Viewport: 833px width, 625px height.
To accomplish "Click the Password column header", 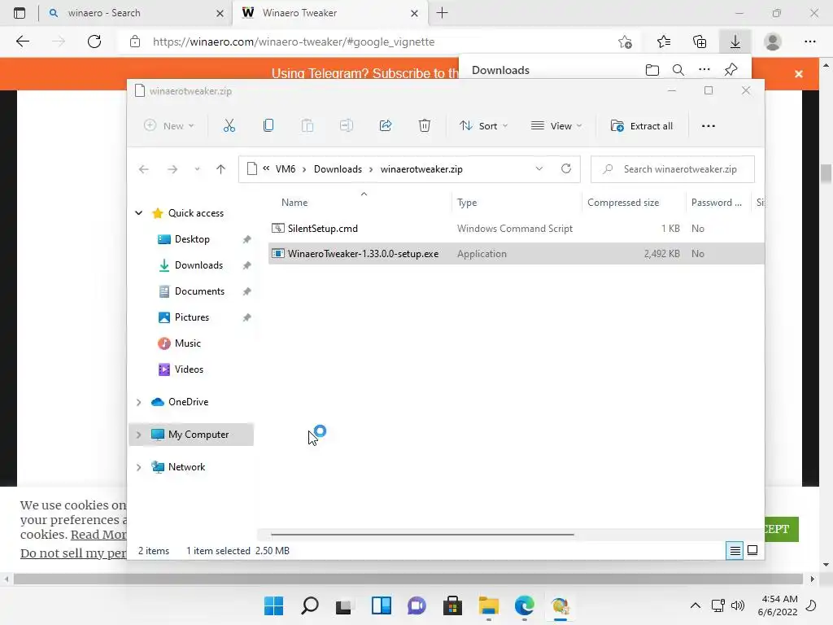I will [716, 203].
